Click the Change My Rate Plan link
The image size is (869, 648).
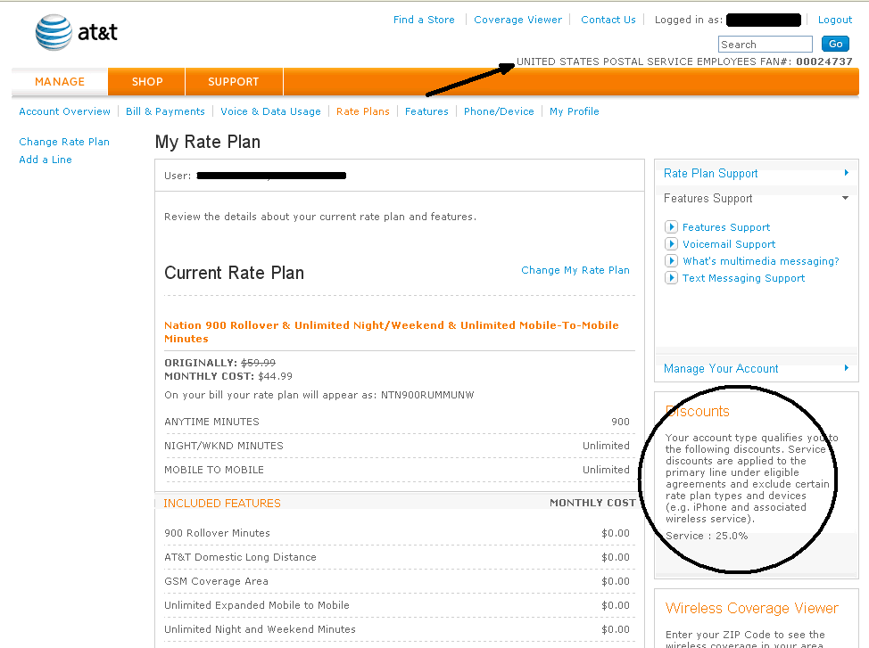pyautogui.click(x=575, y=270)
